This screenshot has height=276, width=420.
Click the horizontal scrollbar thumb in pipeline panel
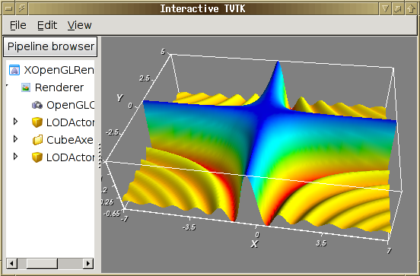pyautogui.click(x=42, y=264)
